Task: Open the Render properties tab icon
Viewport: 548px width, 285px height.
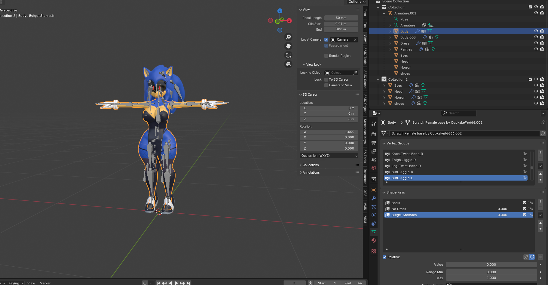Action: click(x=374, y=134)
